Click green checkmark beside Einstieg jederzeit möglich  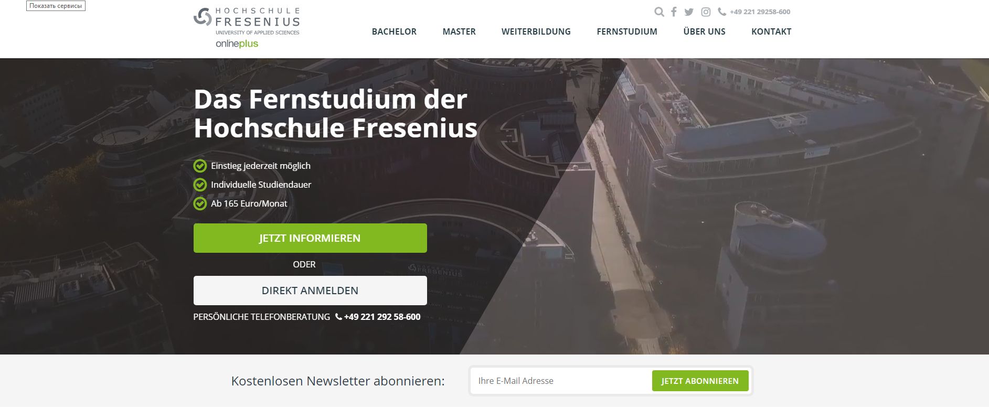[200, 166]
